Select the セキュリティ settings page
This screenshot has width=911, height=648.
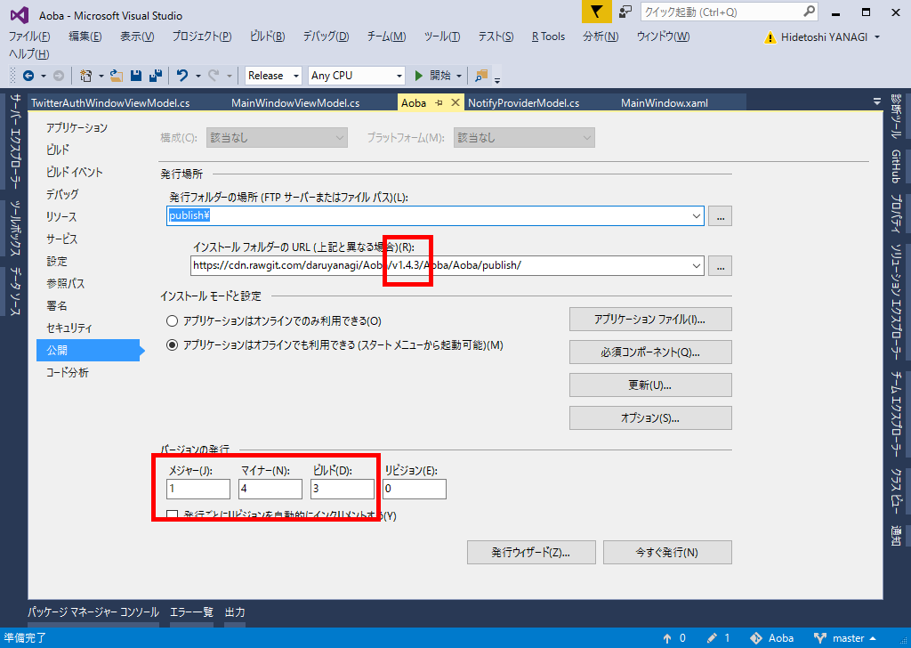(x=69, y=328)
